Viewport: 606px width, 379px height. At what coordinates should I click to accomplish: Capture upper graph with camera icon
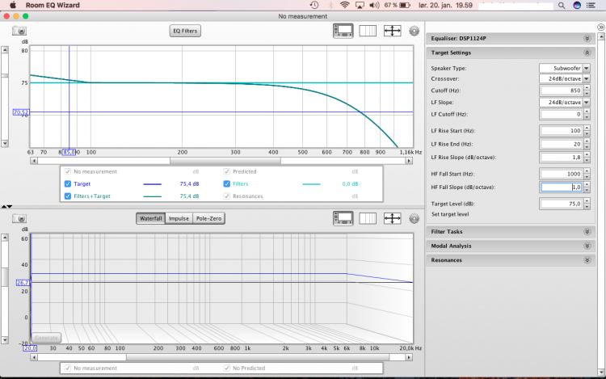click(x=19, y=31)
